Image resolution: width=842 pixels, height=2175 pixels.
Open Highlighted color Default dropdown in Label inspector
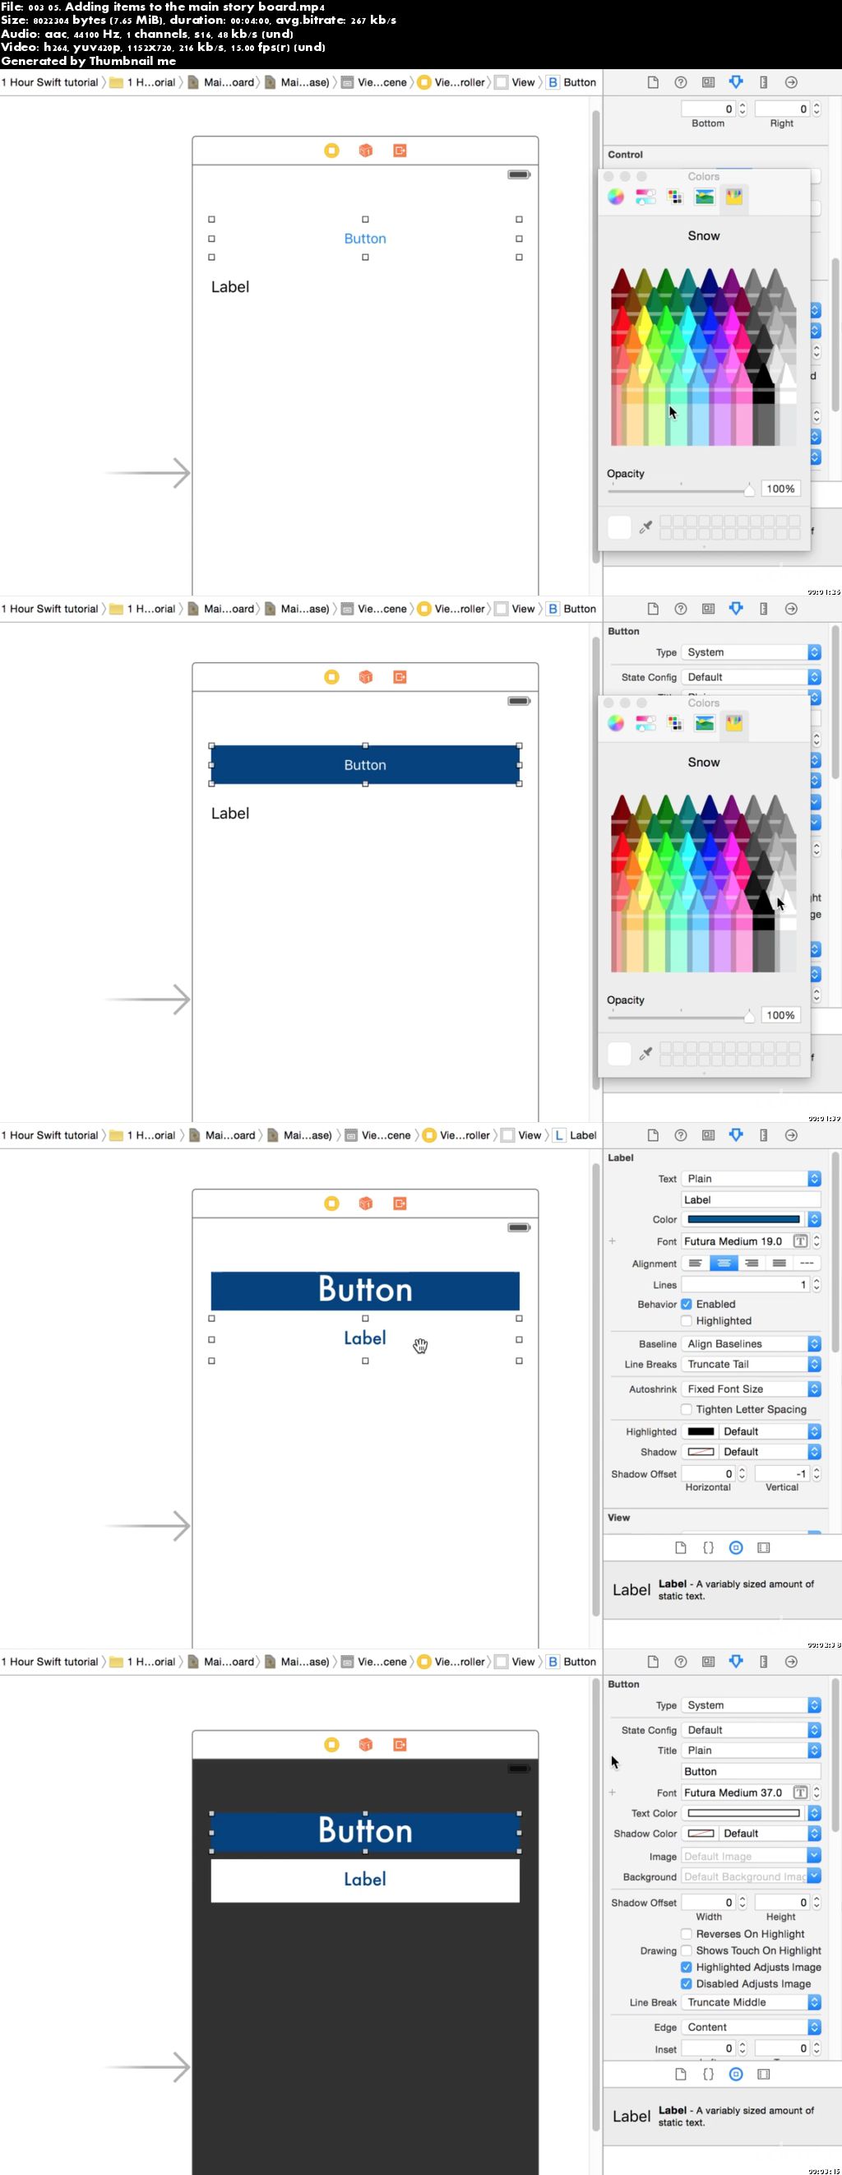[770, 1431]
